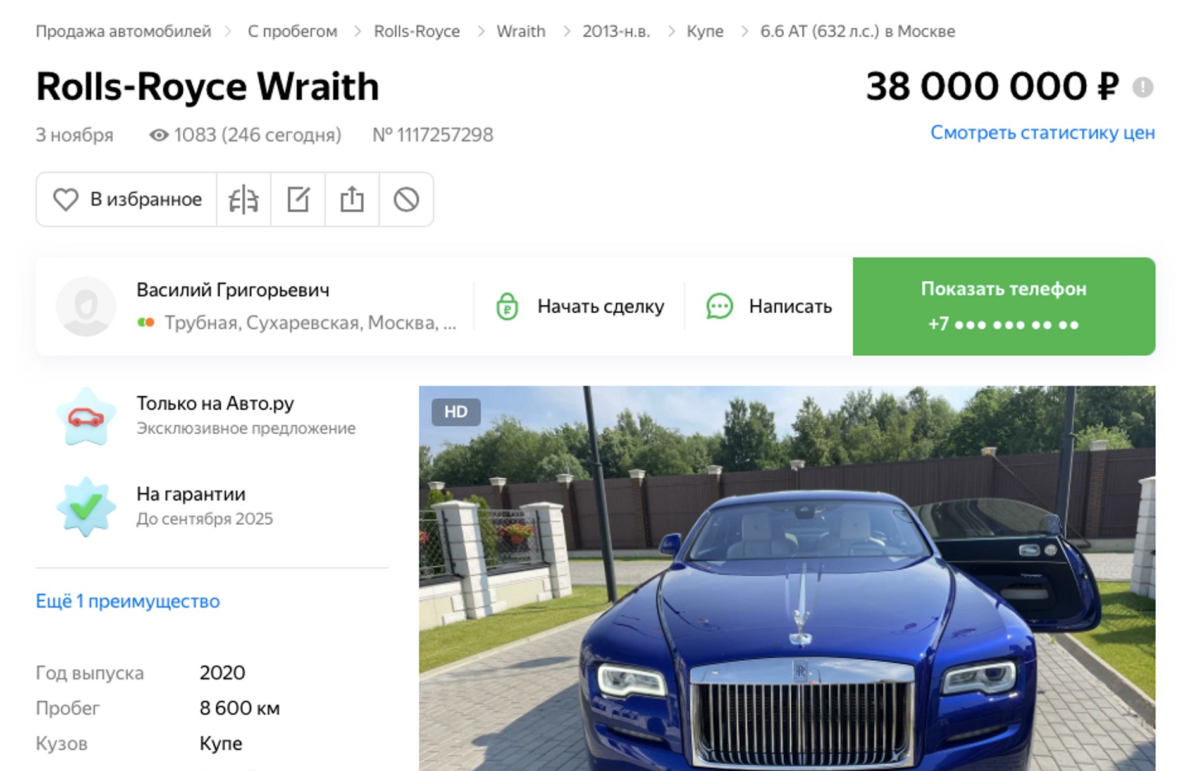
Task: Message the seller using 'Написать'
Action: [x=769, y=307]
